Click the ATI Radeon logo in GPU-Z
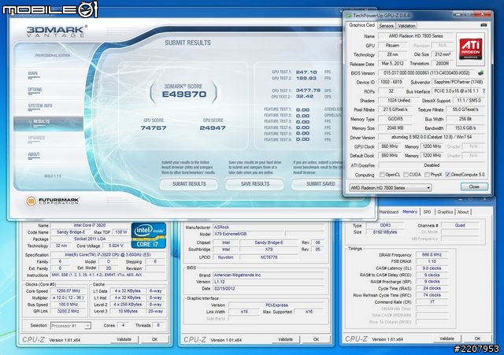The width and height of the screenshot is (504, 355). pos(470,49)
